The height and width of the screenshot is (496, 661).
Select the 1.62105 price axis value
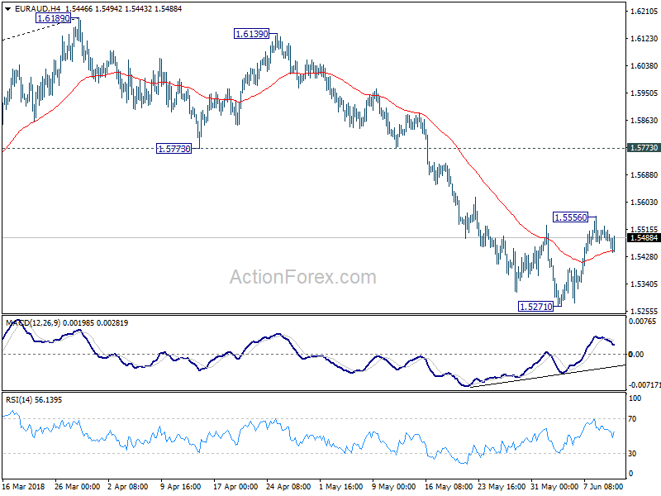[644, 12]
